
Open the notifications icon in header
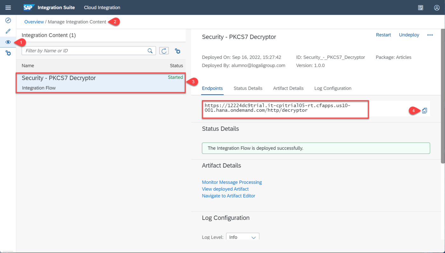click(x=421, y=8)
